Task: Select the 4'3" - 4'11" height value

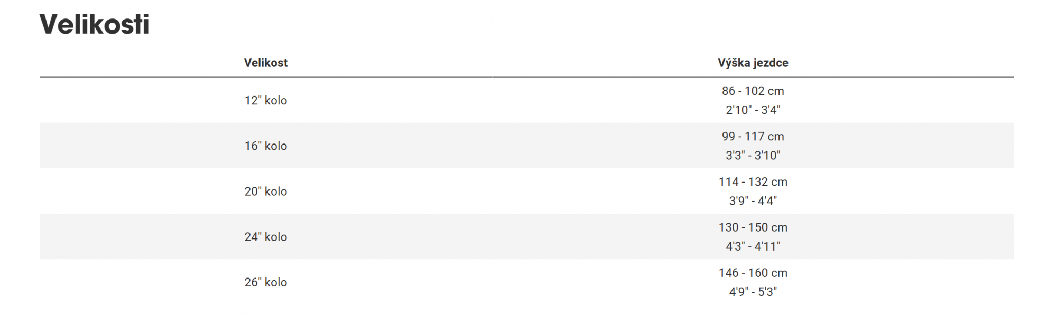Action: coord(753,246)
